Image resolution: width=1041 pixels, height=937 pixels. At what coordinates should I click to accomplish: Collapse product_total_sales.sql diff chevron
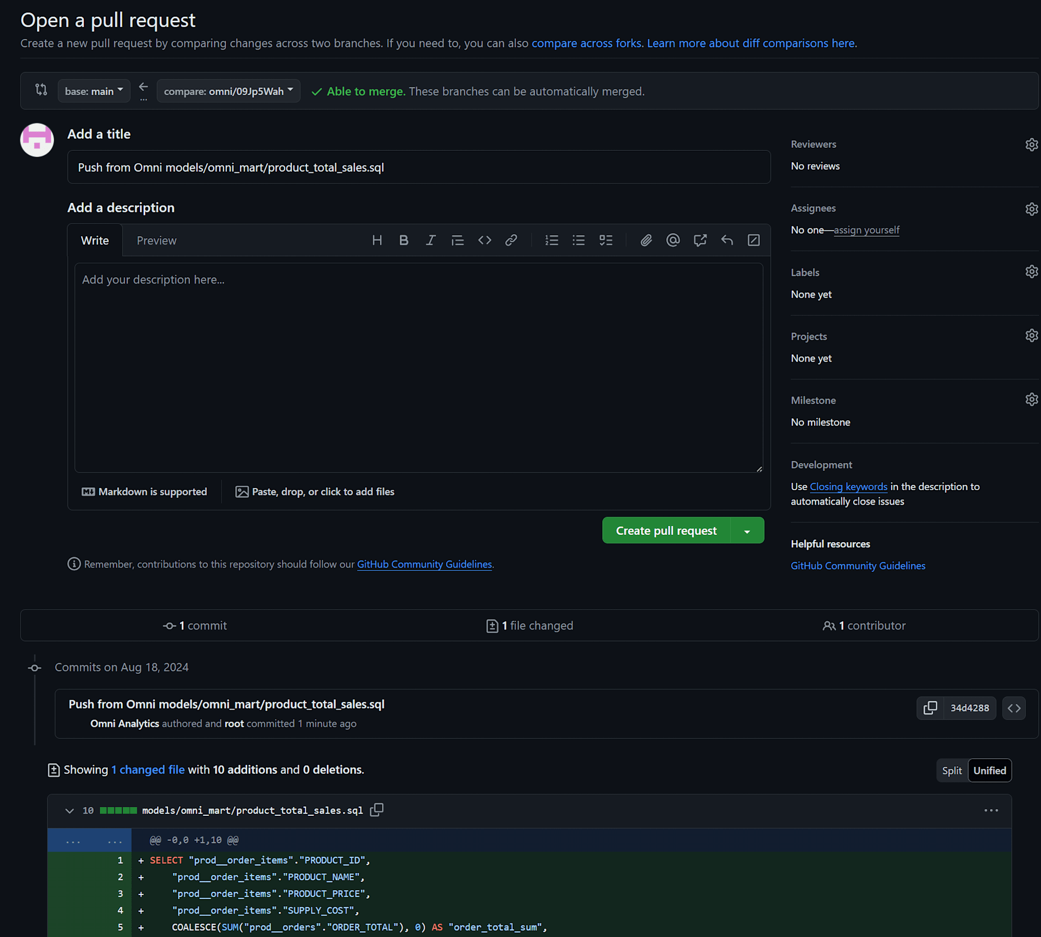click(x=69, y=811)
